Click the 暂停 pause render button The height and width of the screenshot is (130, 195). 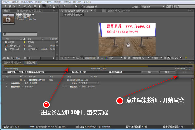[x=167, y=72]
